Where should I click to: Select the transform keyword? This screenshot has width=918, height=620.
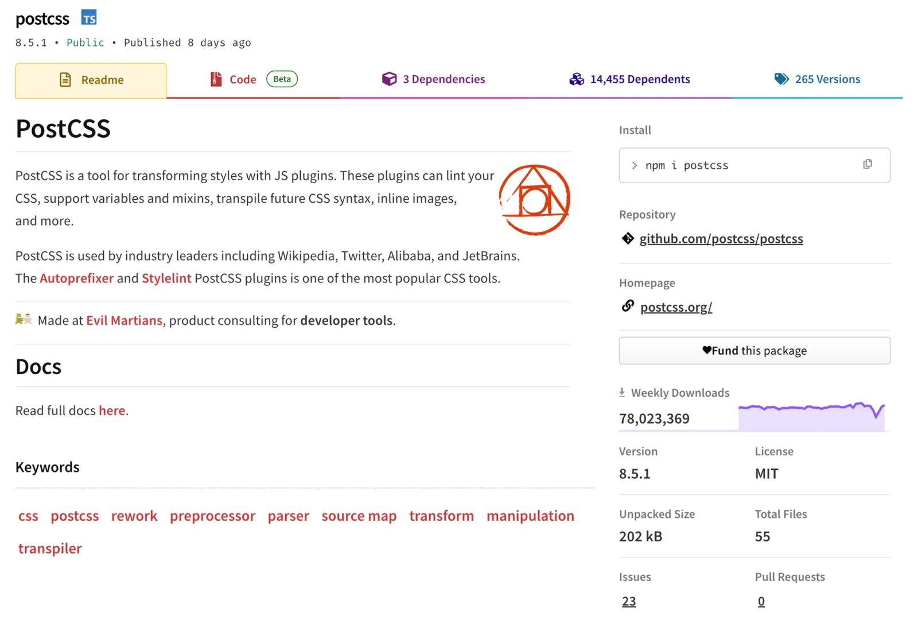(441, 516)
